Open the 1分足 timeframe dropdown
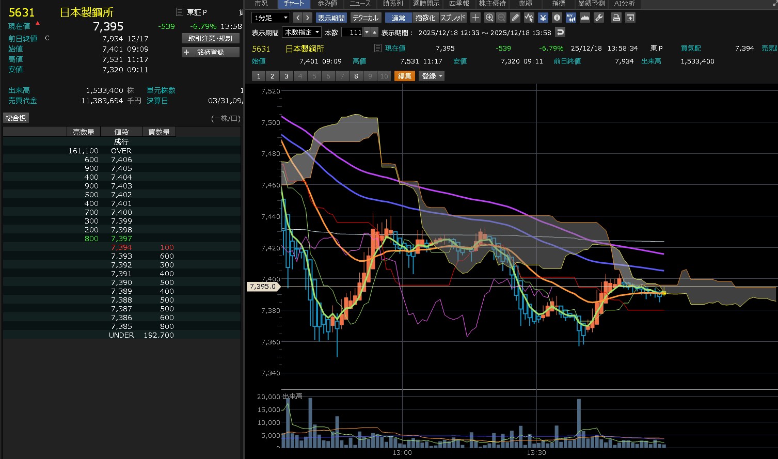The width and height of the screenshot is (778, 459). coord(271,18)
